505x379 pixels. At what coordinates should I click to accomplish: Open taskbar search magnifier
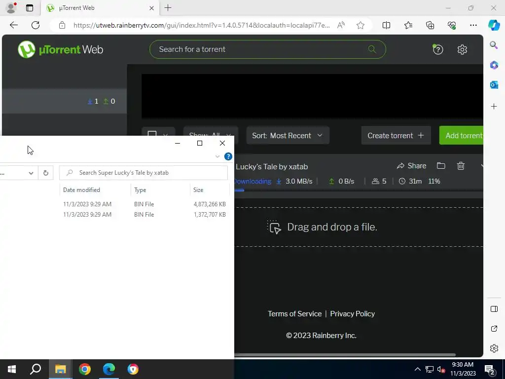[36, 369]
